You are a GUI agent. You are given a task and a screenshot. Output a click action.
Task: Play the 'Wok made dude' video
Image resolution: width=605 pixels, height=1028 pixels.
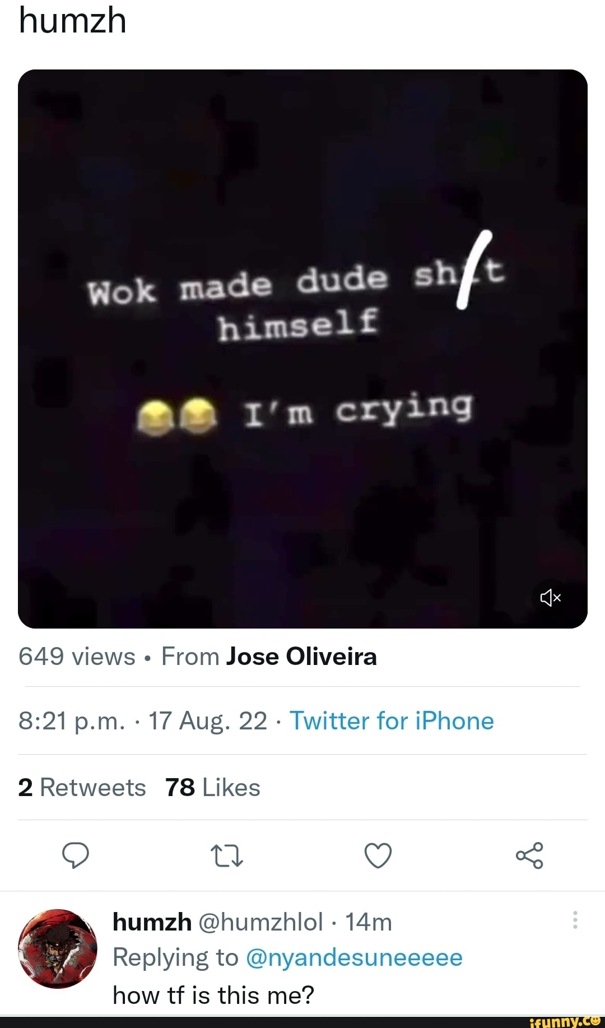(x=302, y=348)
